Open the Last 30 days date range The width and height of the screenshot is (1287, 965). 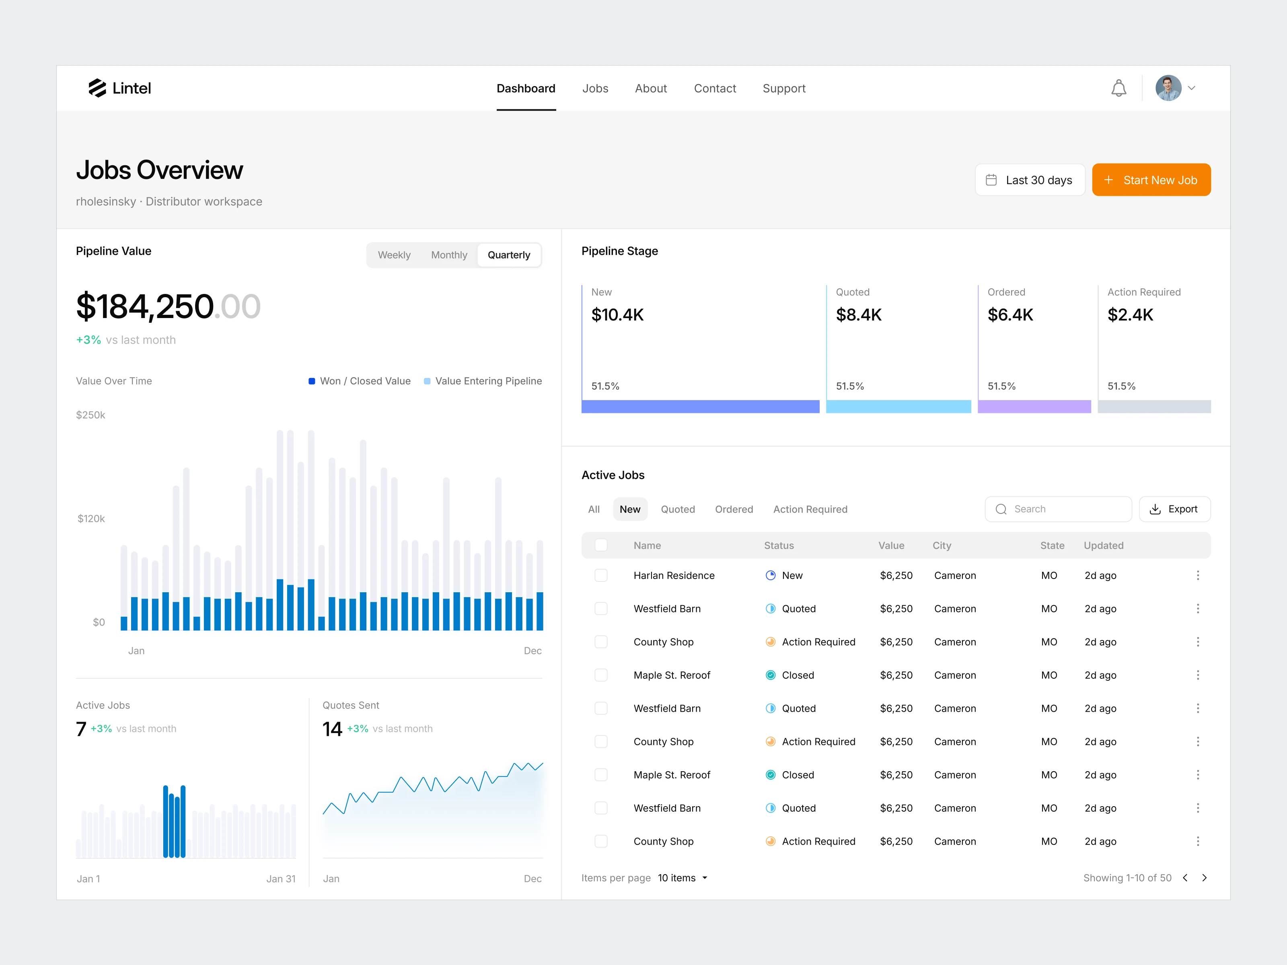point(1030,180)
